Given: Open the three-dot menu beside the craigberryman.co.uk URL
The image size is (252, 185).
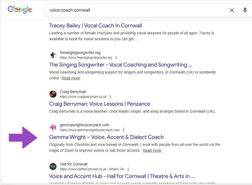Looking at the screenshot, I should coord(110,97).
